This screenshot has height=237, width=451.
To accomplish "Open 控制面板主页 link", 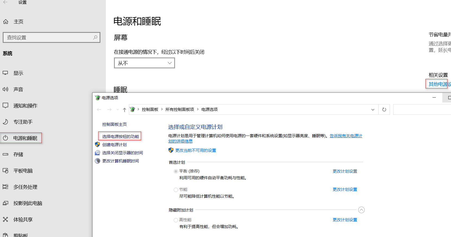I will coord(115,124).
